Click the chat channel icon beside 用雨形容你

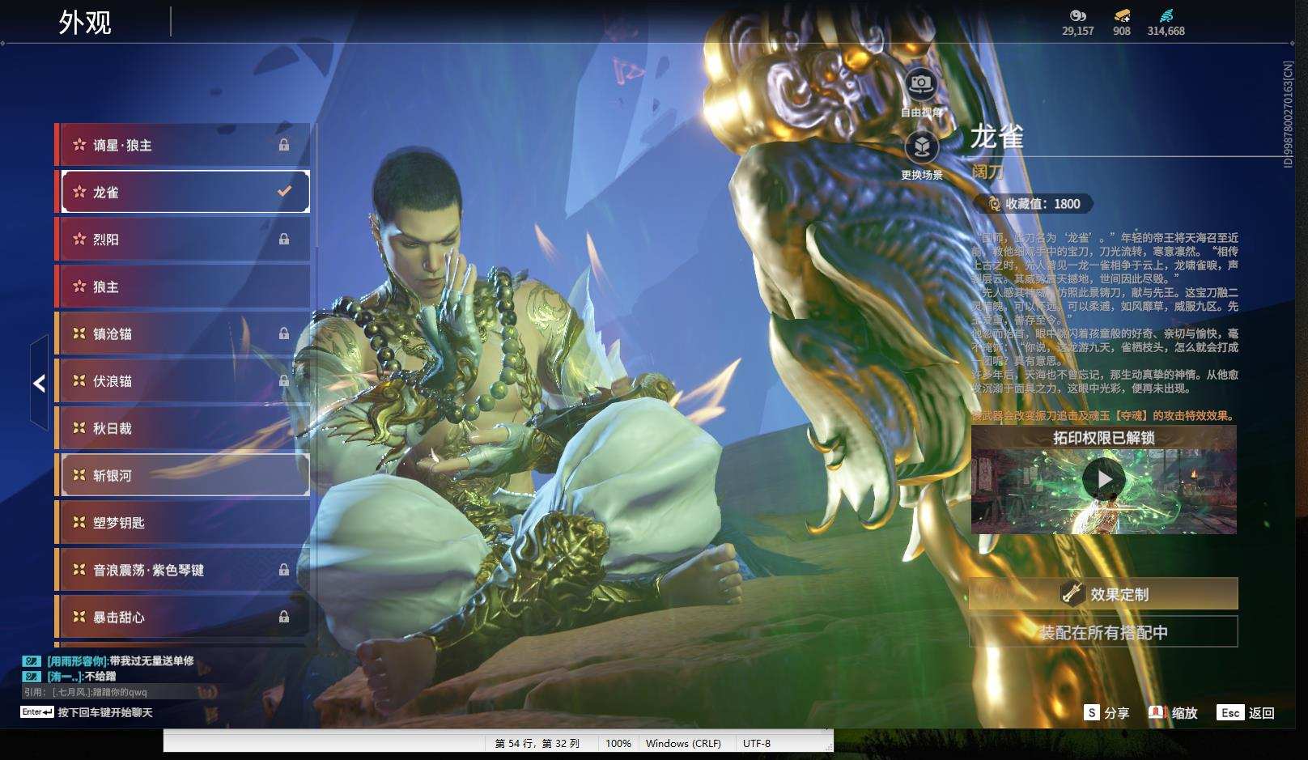coord(32,660)
